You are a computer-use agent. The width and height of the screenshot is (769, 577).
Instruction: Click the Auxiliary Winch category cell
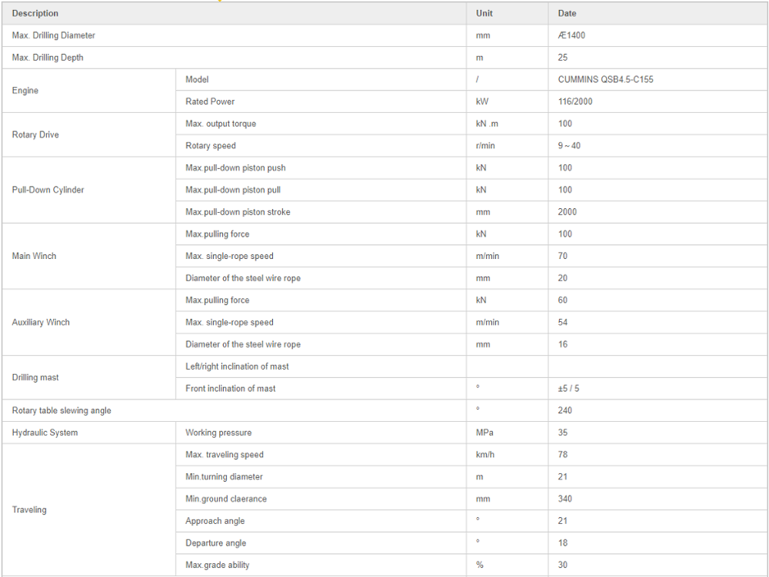[x=41, y=322]
